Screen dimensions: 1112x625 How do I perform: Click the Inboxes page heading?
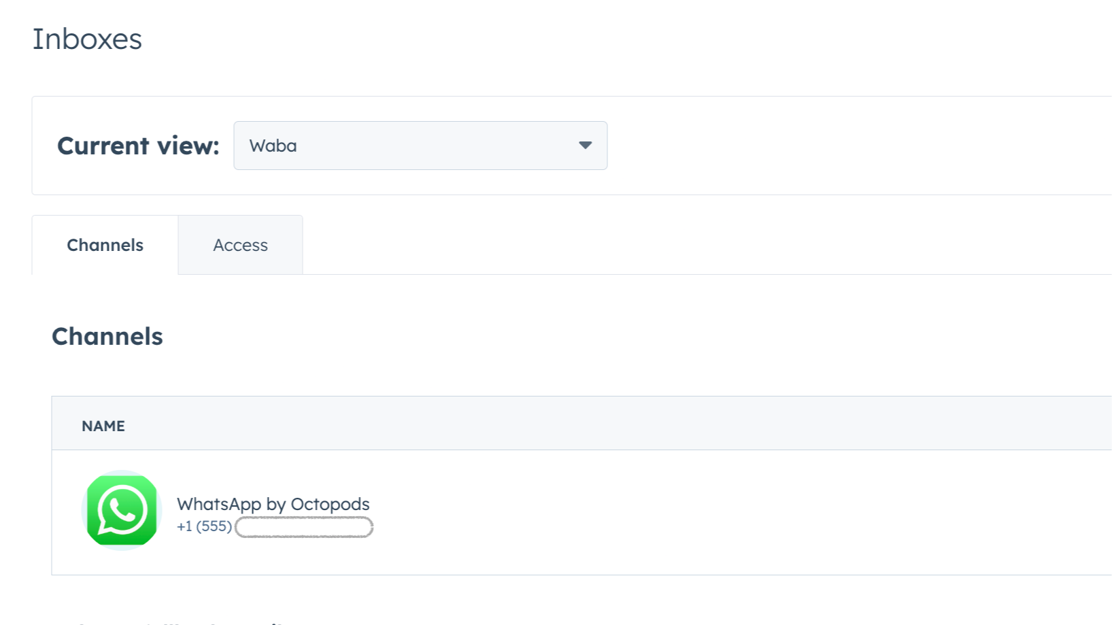(87, 39)
